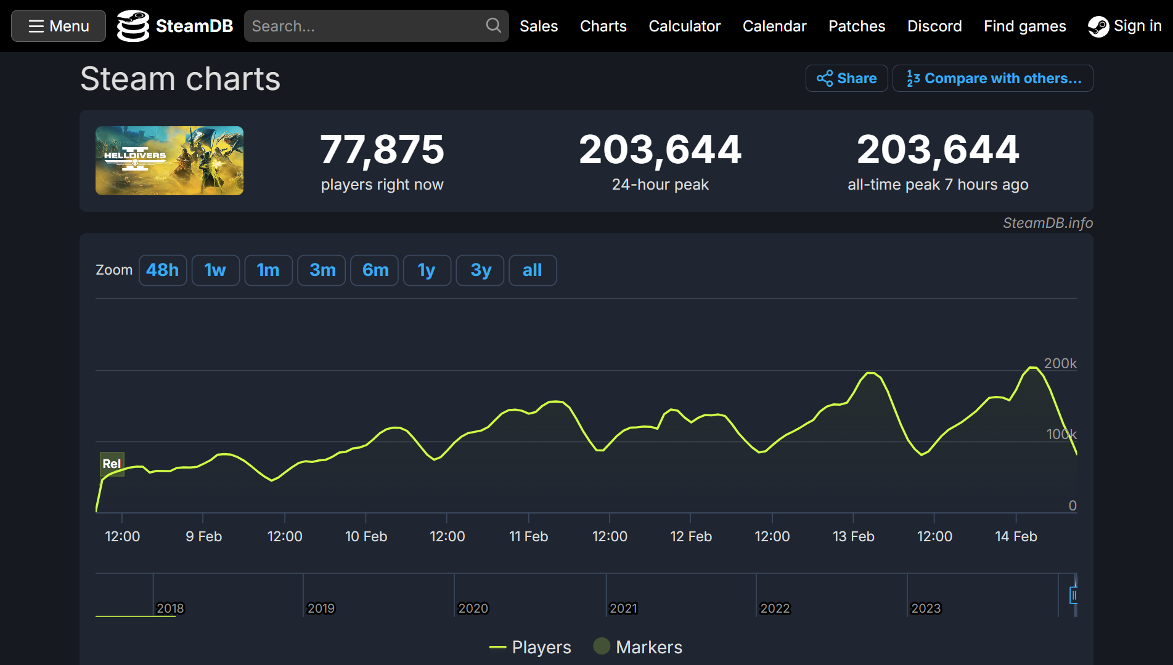1173x665 pixels.
Task: Open the Sales page
Action: [x=539, y=26]
